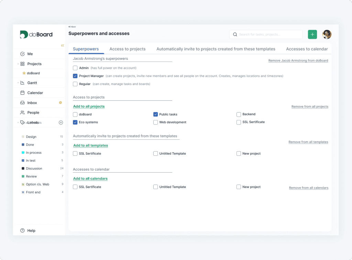Enable the Admin superpower checkbox
Image resolution: width=352 pixels, height=260 pixels.
[x=75, y=68]
